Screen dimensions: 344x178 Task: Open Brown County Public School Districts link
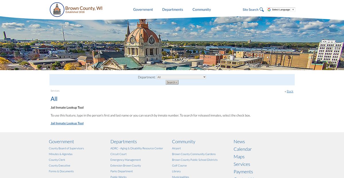point(195,160)
